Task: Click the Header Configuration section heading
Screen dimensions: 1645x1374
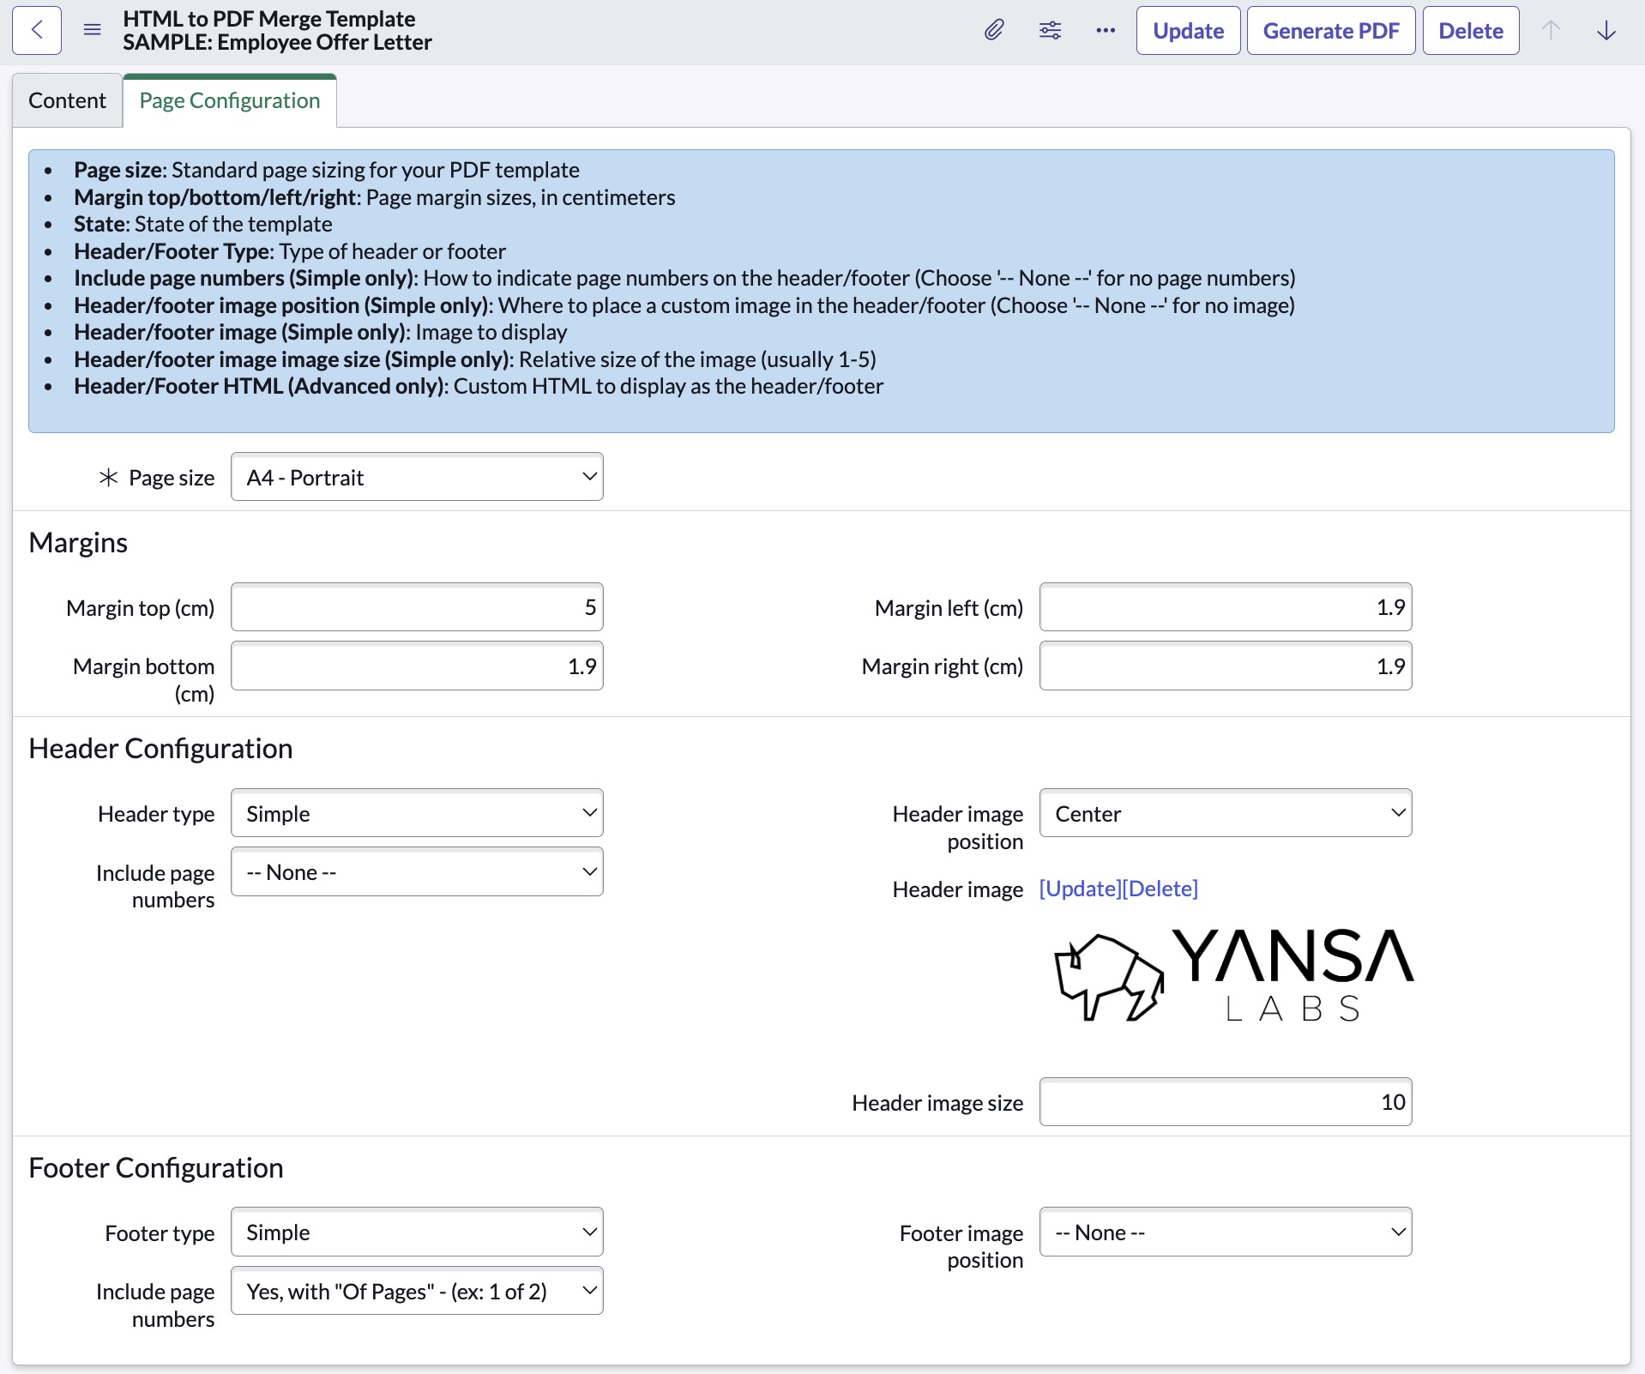Action: click(160, 749)
